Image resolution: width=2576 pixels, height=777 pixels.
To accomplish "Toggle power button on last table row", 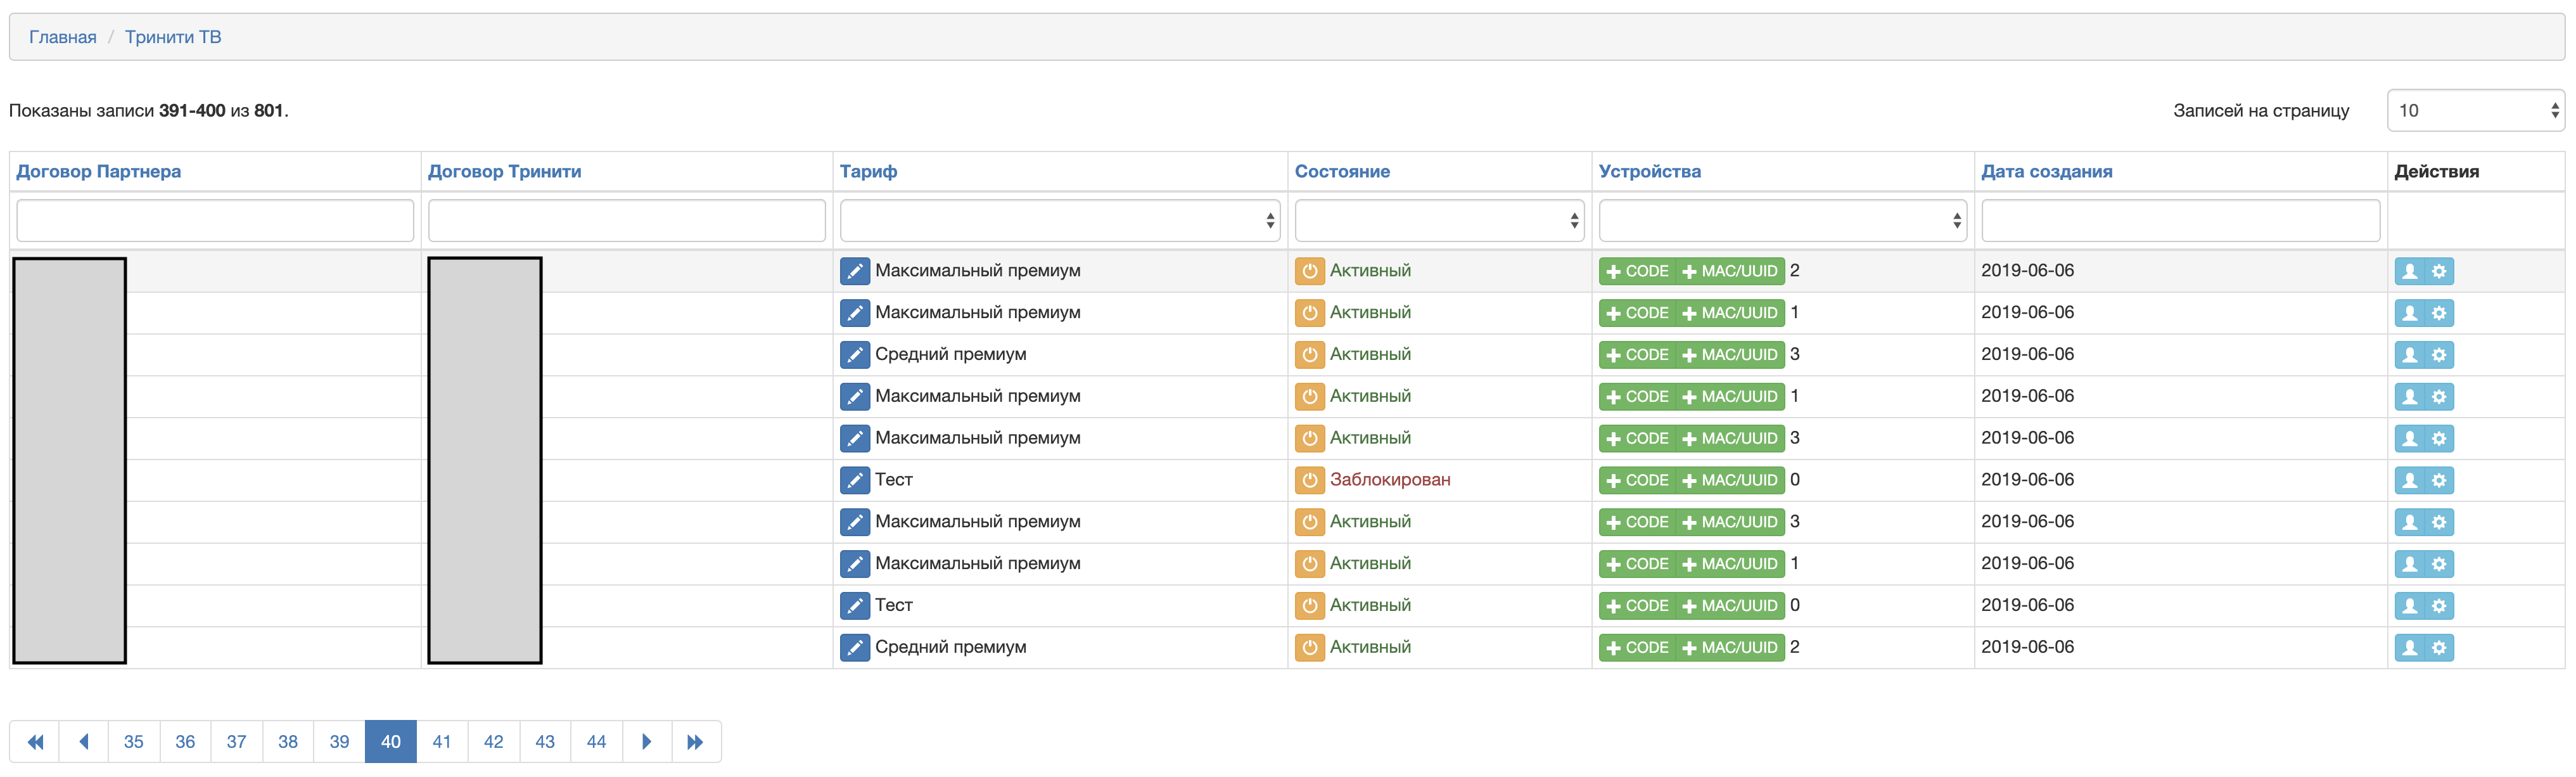I will (1309, 648).
